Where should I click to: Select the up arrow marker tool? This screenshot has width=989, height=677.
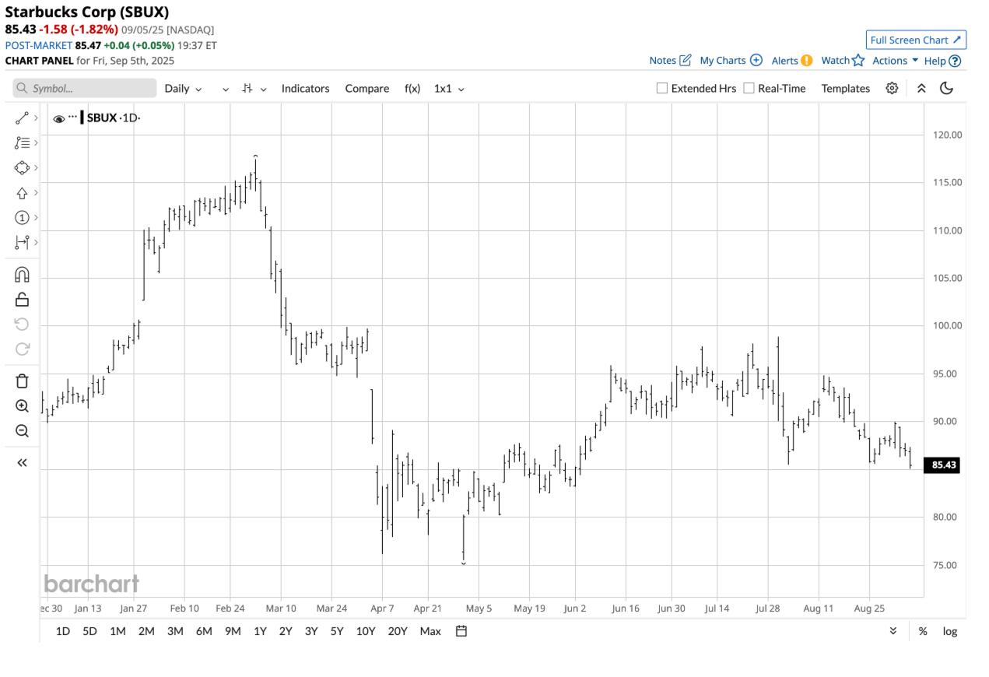(x=22, y=193)
